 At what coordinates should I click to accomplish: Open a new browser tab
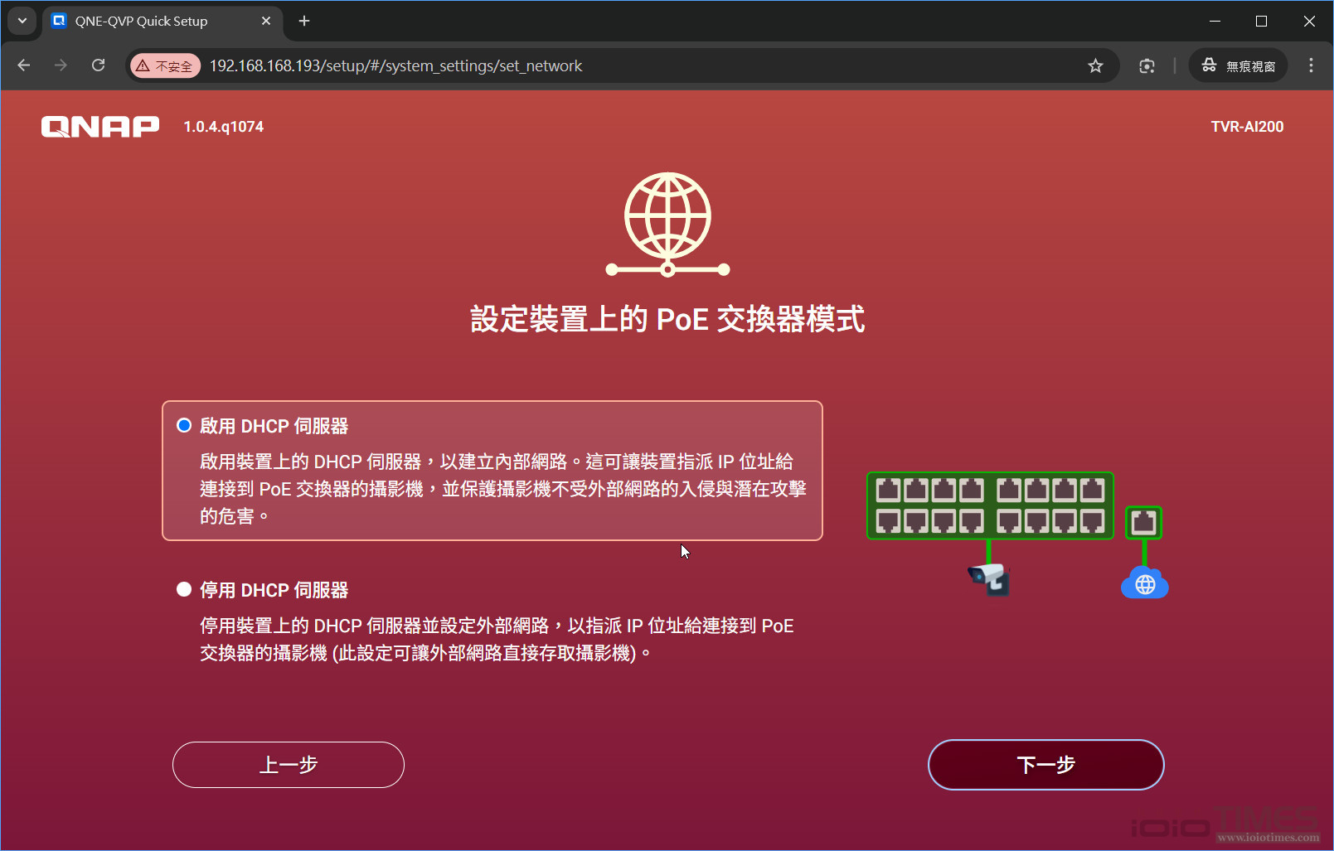tap(303, 21)
